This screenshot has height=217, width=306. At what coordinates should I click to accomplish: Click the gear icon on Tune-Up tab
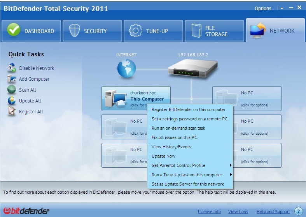pos(135,31)
